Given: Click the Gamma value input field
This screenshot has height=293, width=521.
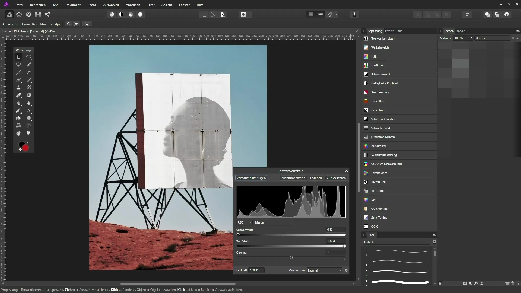Looking at the screenshot, I should pos(336,252).
